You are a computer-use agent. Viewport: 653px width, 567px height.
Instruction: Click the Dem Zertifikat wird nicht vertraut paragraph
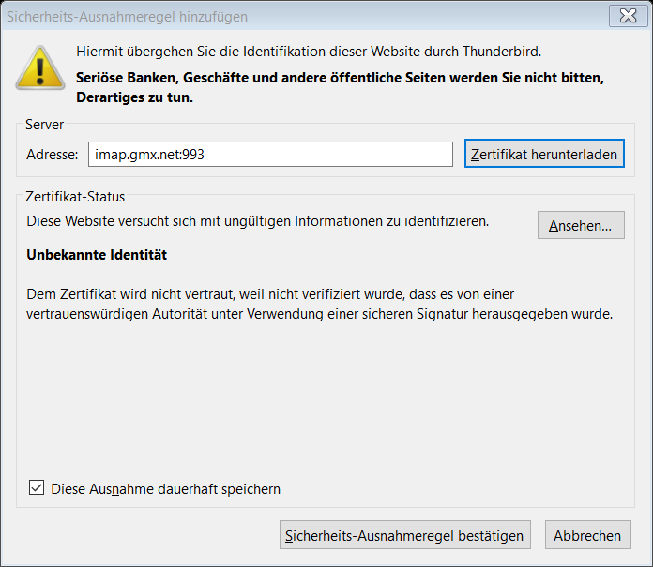tap(319, 304)
